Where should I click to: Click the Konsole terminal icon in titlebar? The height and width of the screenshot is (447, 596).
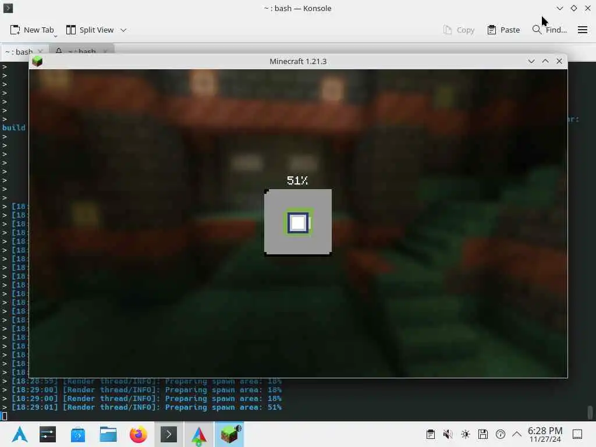(x=8, y=8)
